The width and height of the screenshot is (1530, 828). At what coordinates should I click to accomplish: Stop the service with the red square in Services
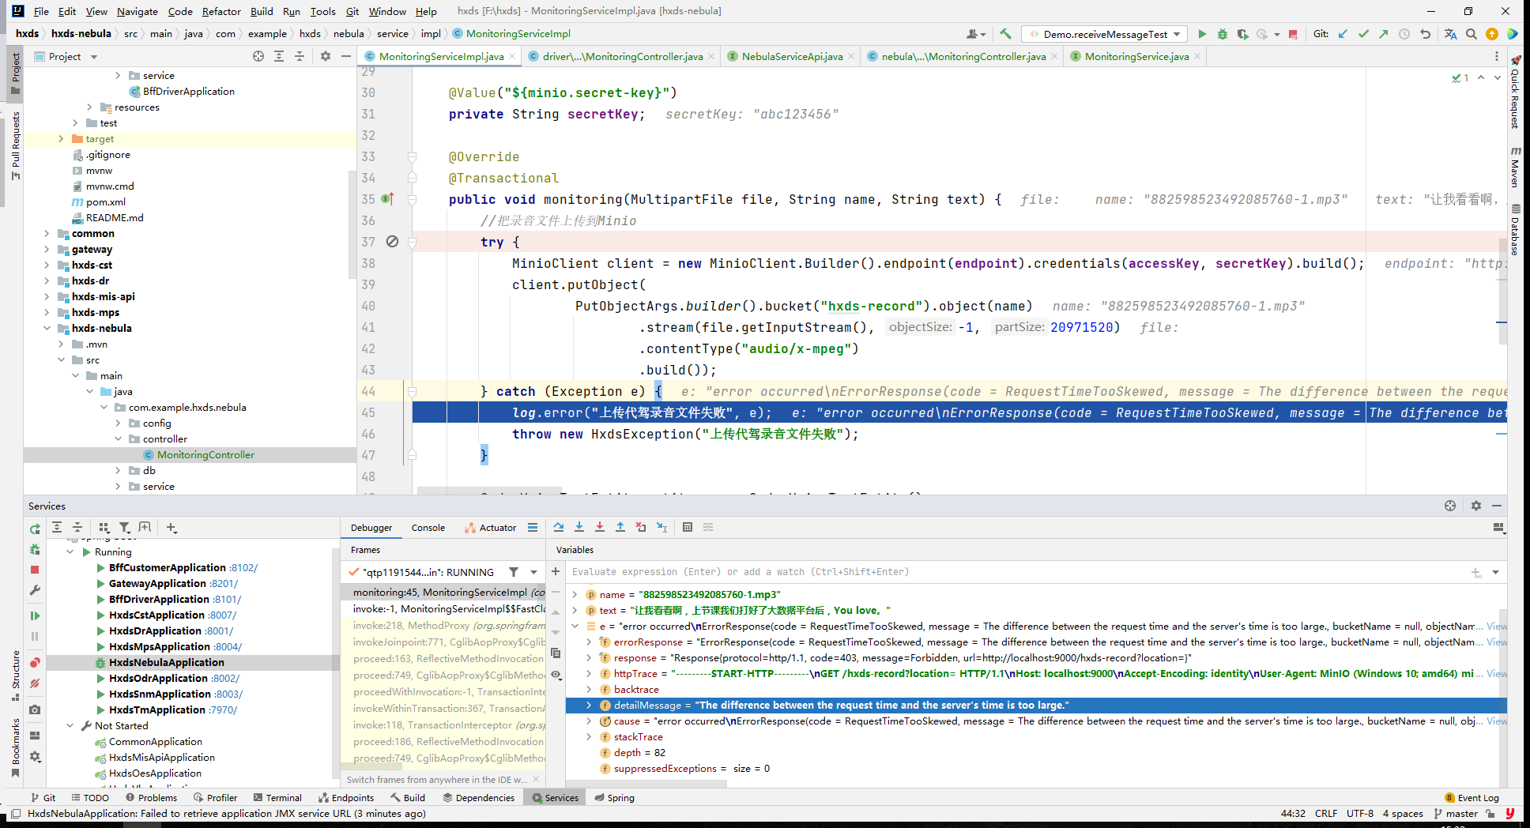point(35,570)
